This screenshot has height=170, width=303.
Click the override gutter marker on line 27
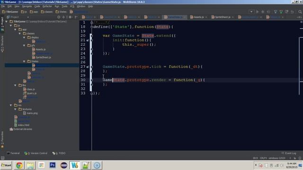[88, 67]
